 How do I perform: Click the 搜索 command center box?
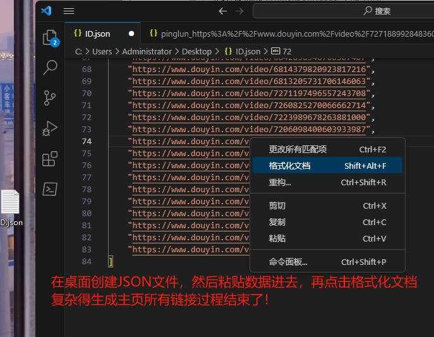(342, 11)
